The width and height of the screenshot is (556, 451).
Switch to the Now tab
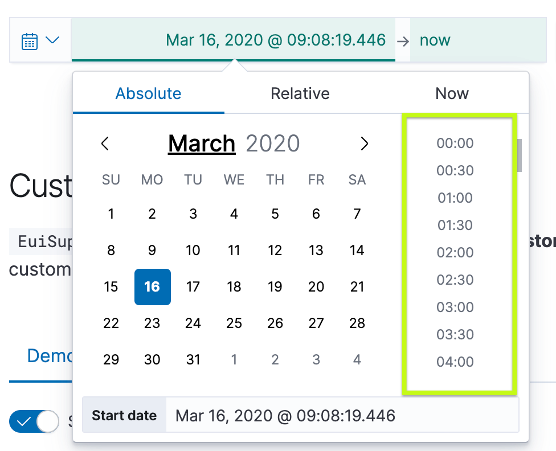click(452, 93)
